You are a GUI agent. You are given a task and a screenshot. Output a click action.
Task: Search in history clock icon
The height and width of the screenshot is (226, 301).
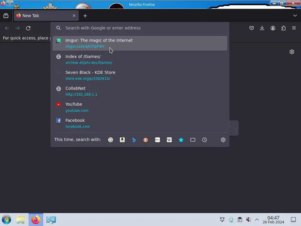click(205, 140)
